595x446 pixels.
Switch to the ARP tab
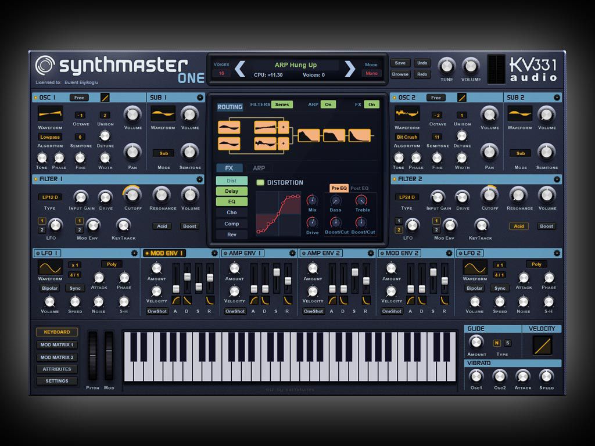tap(259, 168)
